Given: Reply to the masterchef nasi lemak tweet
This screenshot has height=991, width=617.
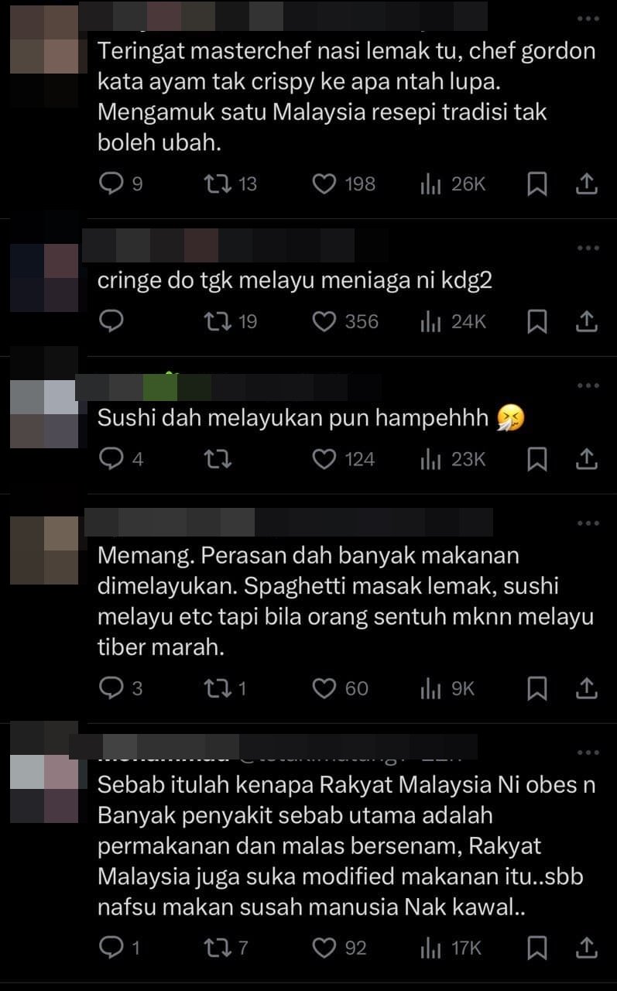Looking at the screenshot, I should (122, 183).
